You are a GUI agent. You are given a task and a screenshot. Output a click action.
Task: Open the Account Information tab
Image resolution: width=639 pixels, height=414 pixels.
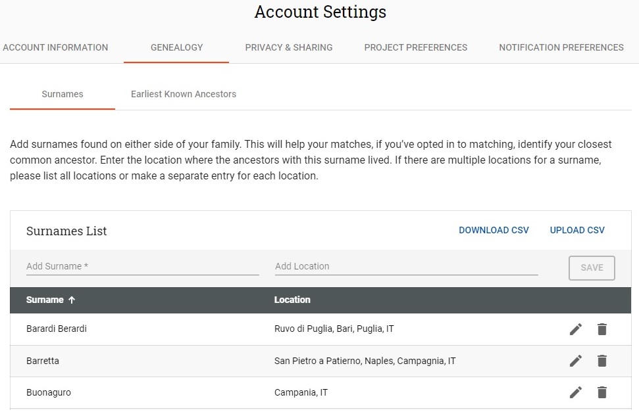(x=55, y=47)
